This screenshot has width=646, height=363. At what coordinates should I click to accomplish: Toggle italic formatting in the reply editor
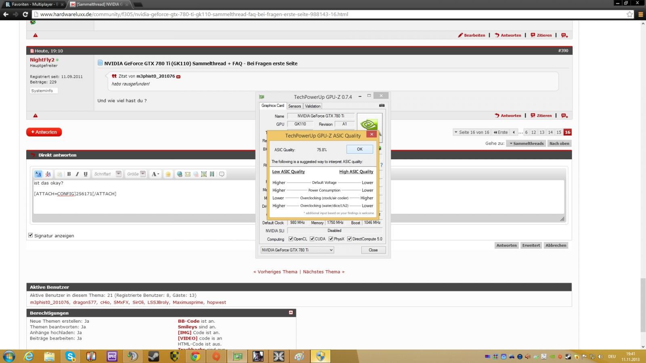pyautogui.click(x=77, y=174)
